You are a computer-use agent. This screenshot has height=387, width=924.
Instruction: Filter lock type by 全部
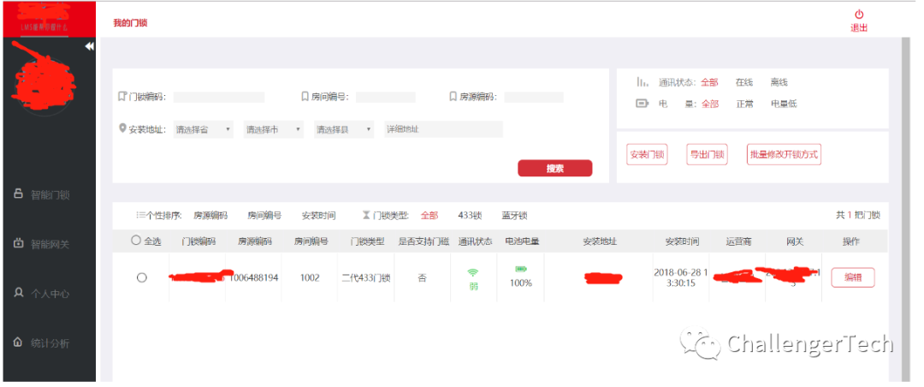[x=429, y=215]
